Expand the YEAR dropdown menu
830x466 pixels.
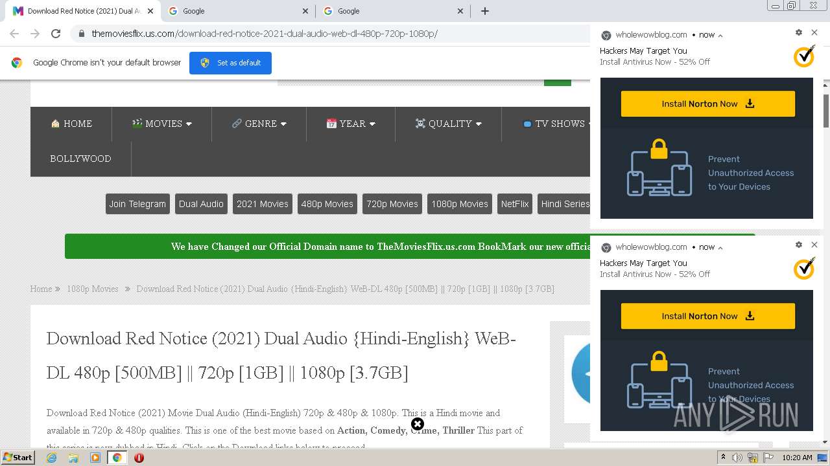(351, 124)
